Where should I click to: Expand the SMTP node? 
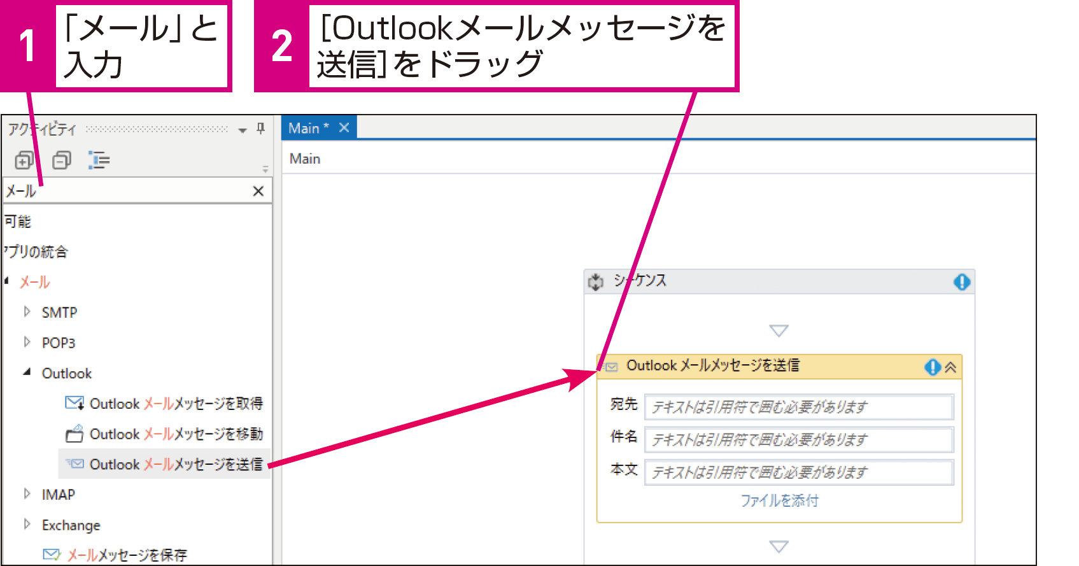tap(27, 311)
